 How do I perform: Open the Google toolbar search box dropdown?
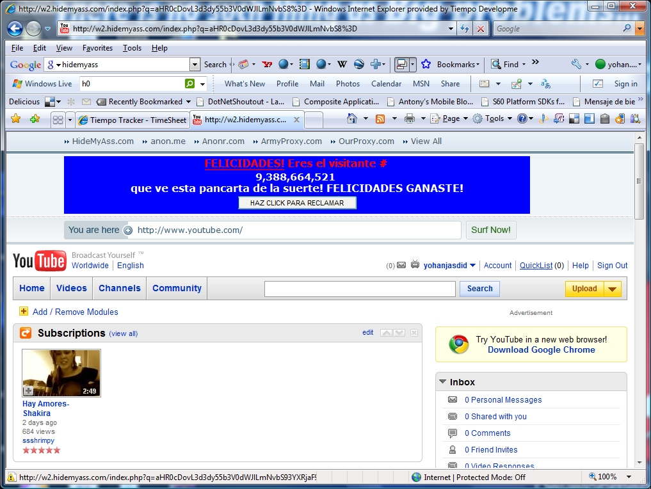[x=195, y=65]
